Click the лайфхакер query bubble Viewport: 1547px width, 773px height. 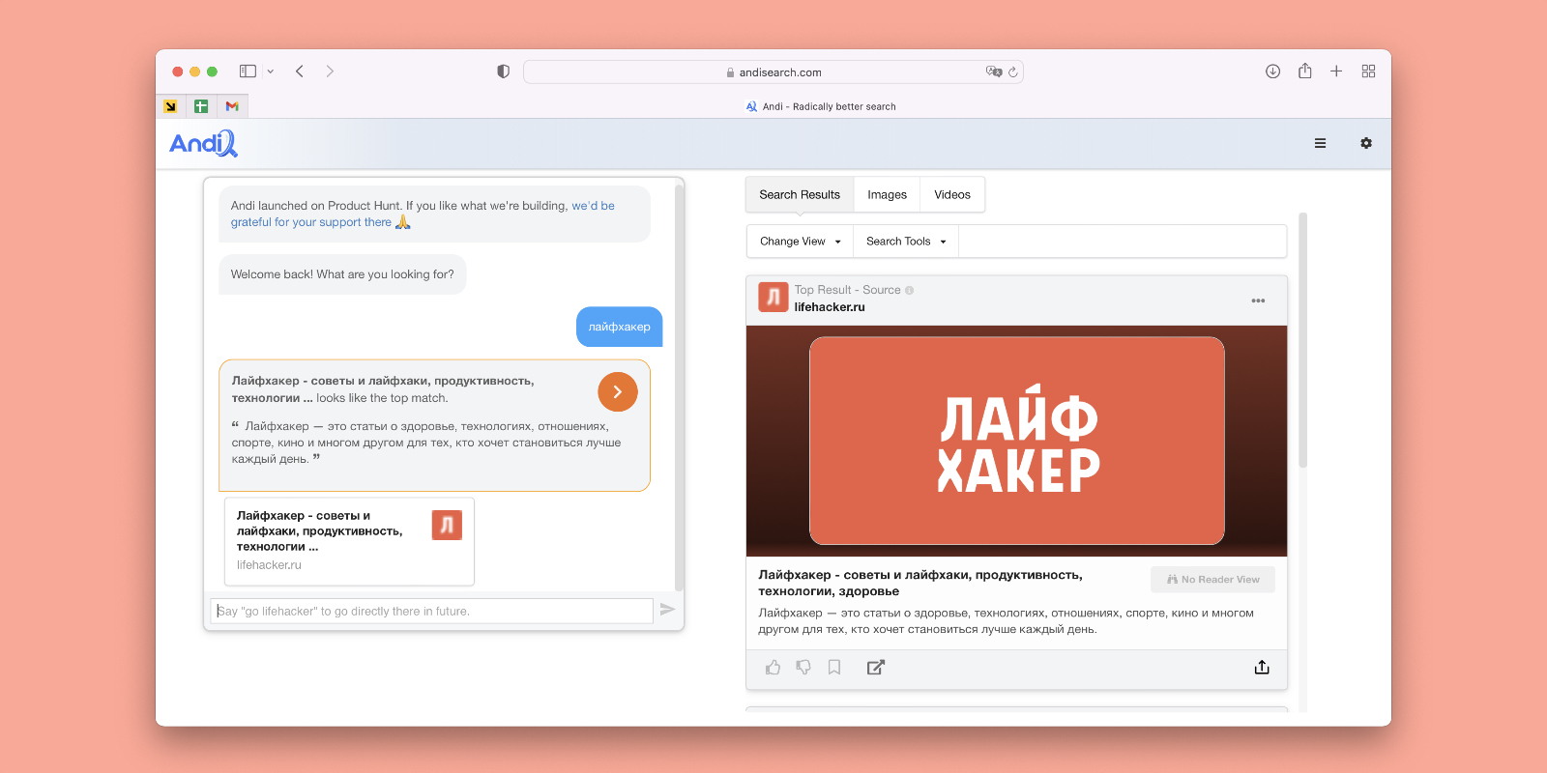point(620,327)
